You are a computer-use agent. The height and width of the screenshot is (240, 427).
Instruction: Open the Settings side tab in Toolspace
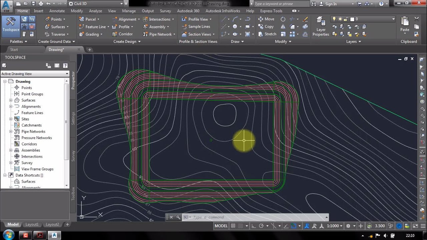(73, 119)
